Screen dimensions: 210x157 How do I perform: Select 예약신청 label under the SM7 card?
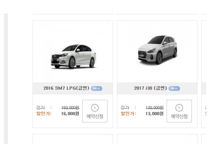[x=95, y=116]
